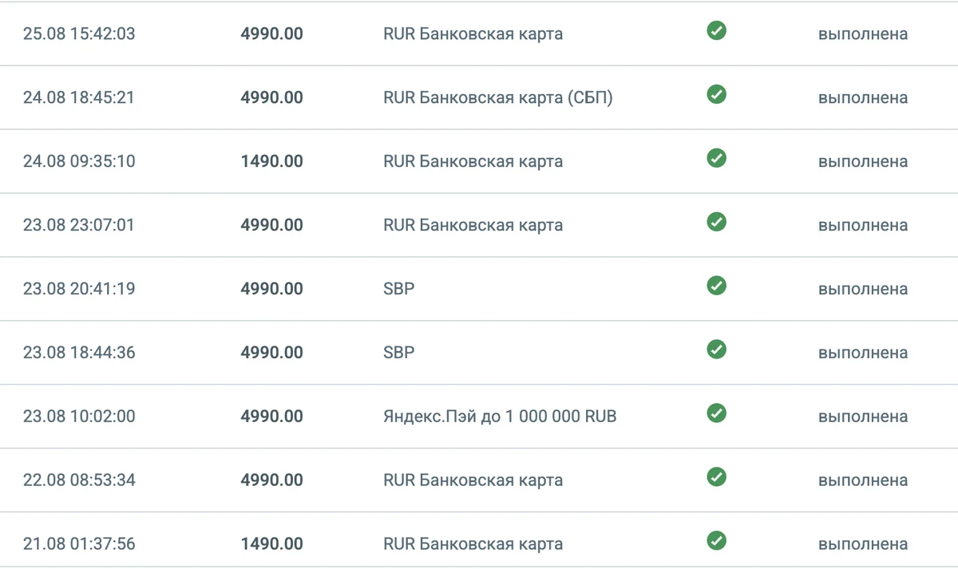958x569 pixels.
Task: Click status checkmark for 23.08 18:44:36 SBP
Action: [x=717, y=350]
